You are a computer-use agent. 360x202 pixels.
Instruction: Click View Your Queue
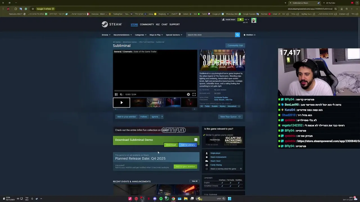230,117
